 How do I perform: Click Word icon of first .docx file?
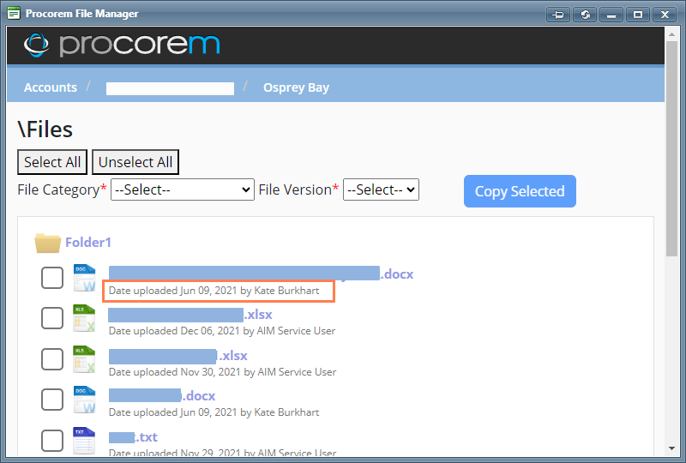(84, 278)
